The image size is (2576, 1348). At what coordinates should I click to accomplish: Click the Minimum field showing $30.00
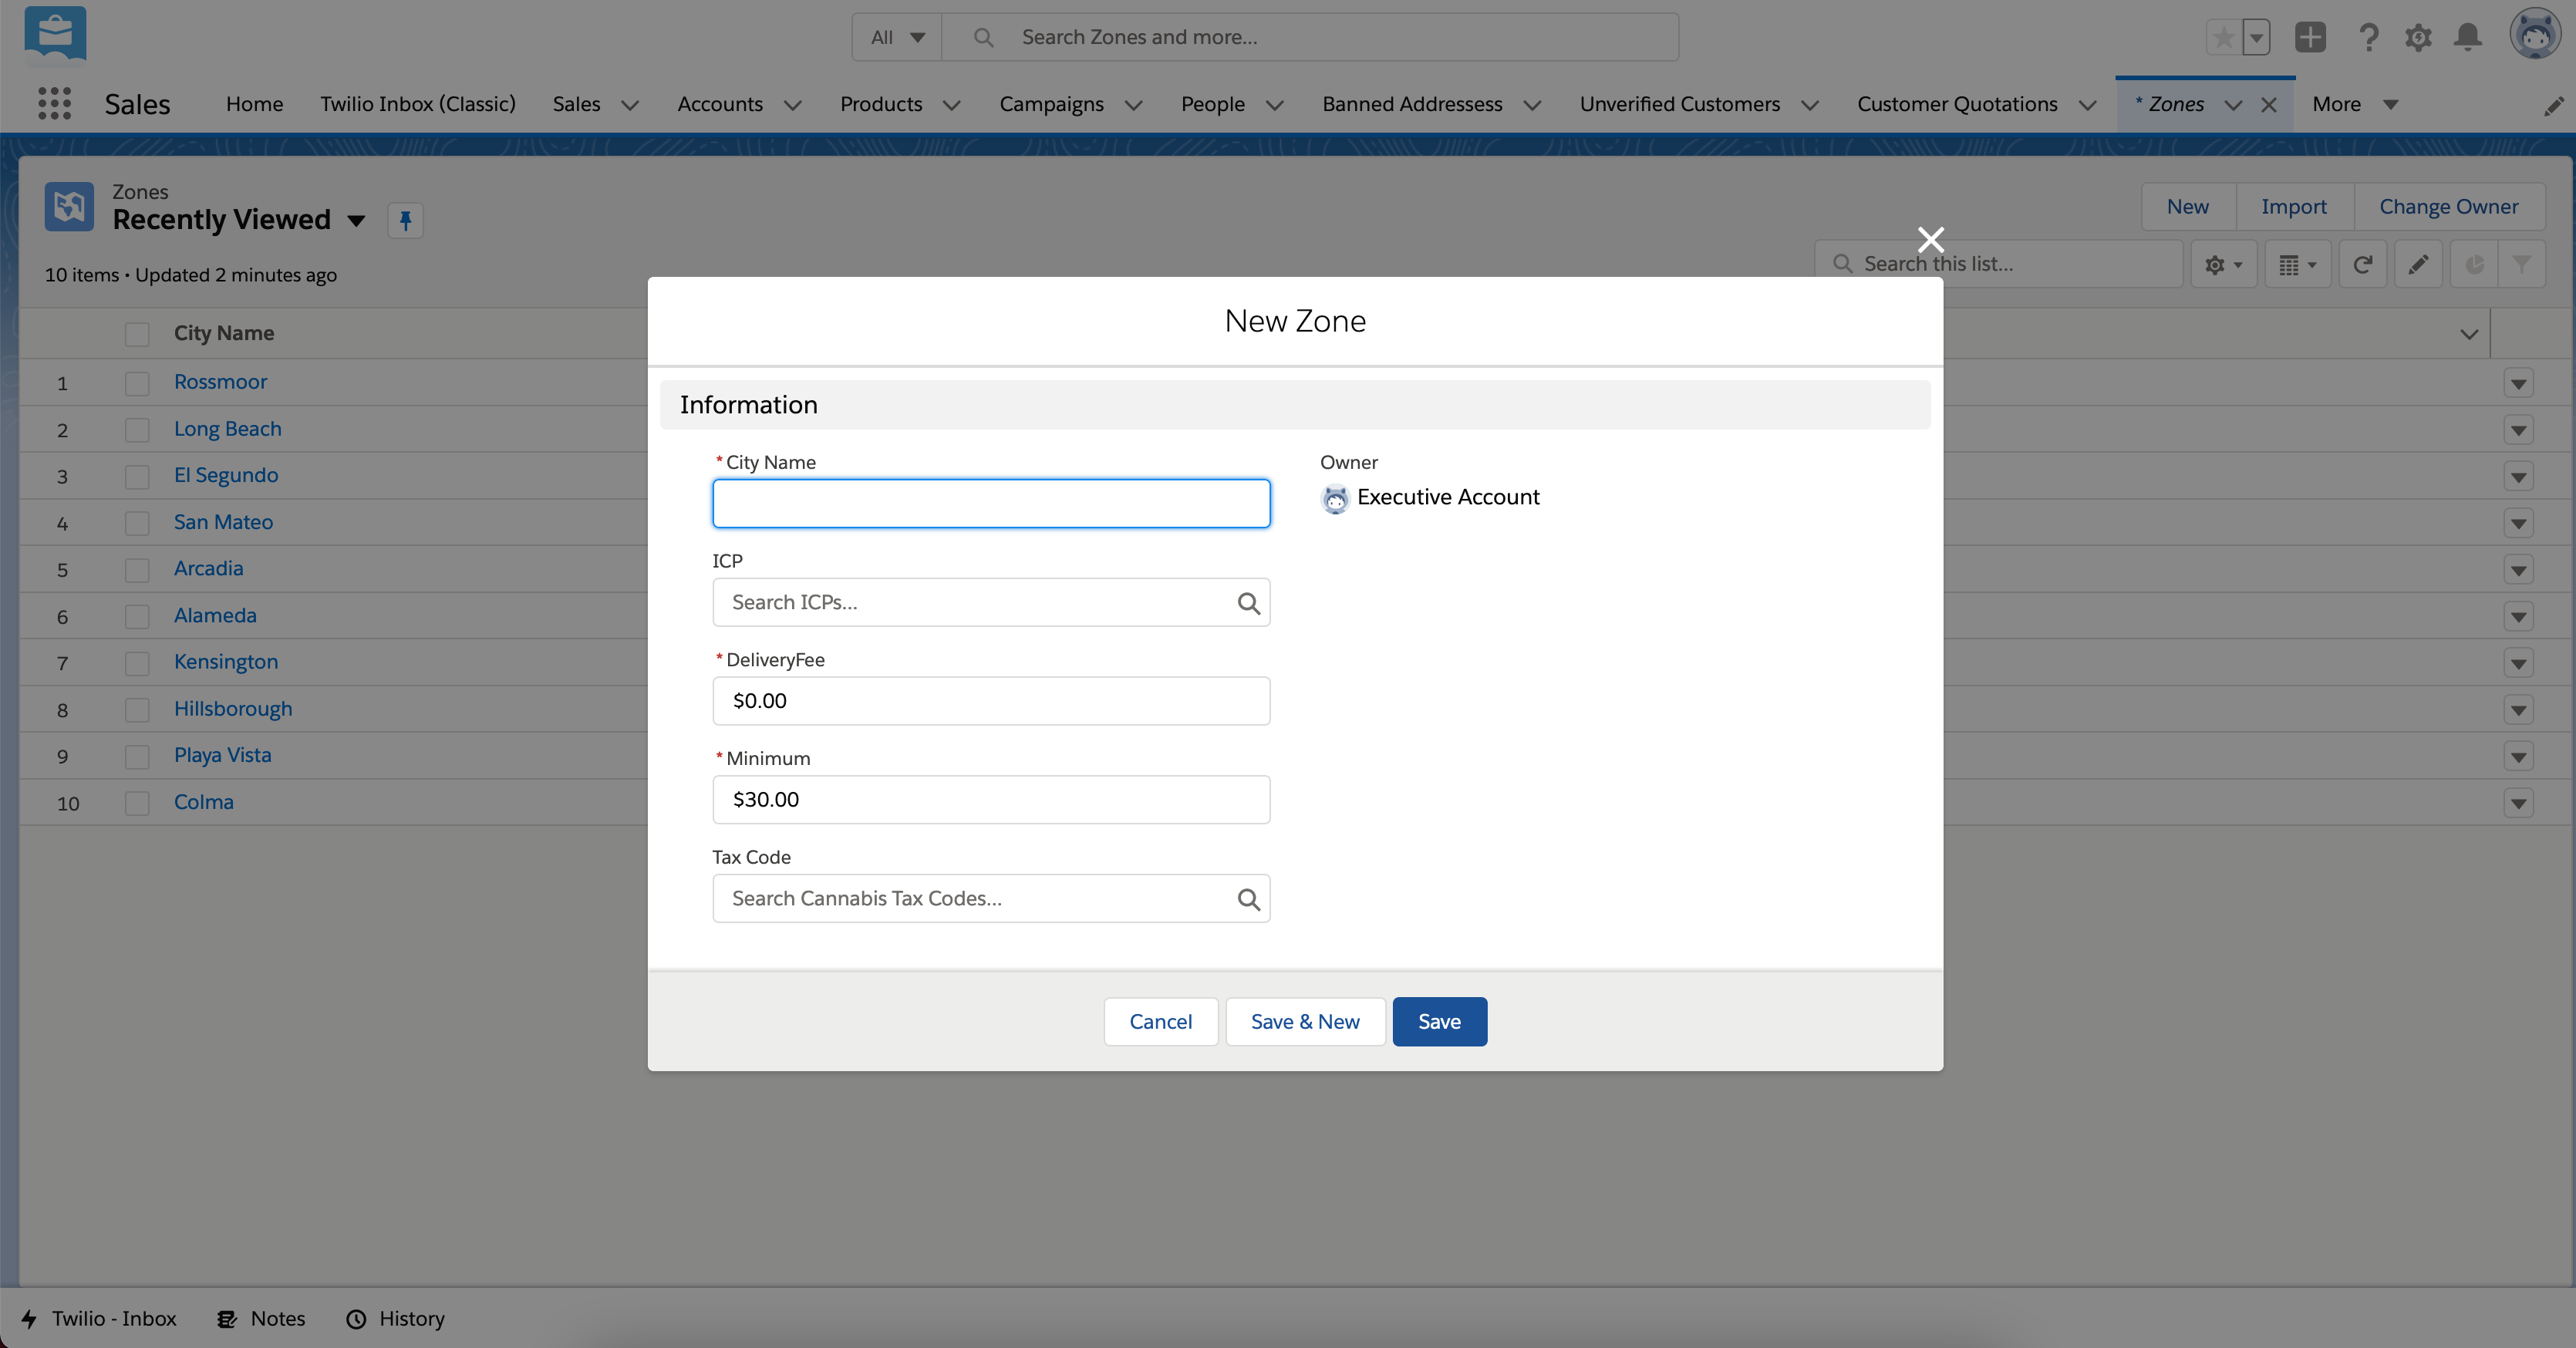991,800
